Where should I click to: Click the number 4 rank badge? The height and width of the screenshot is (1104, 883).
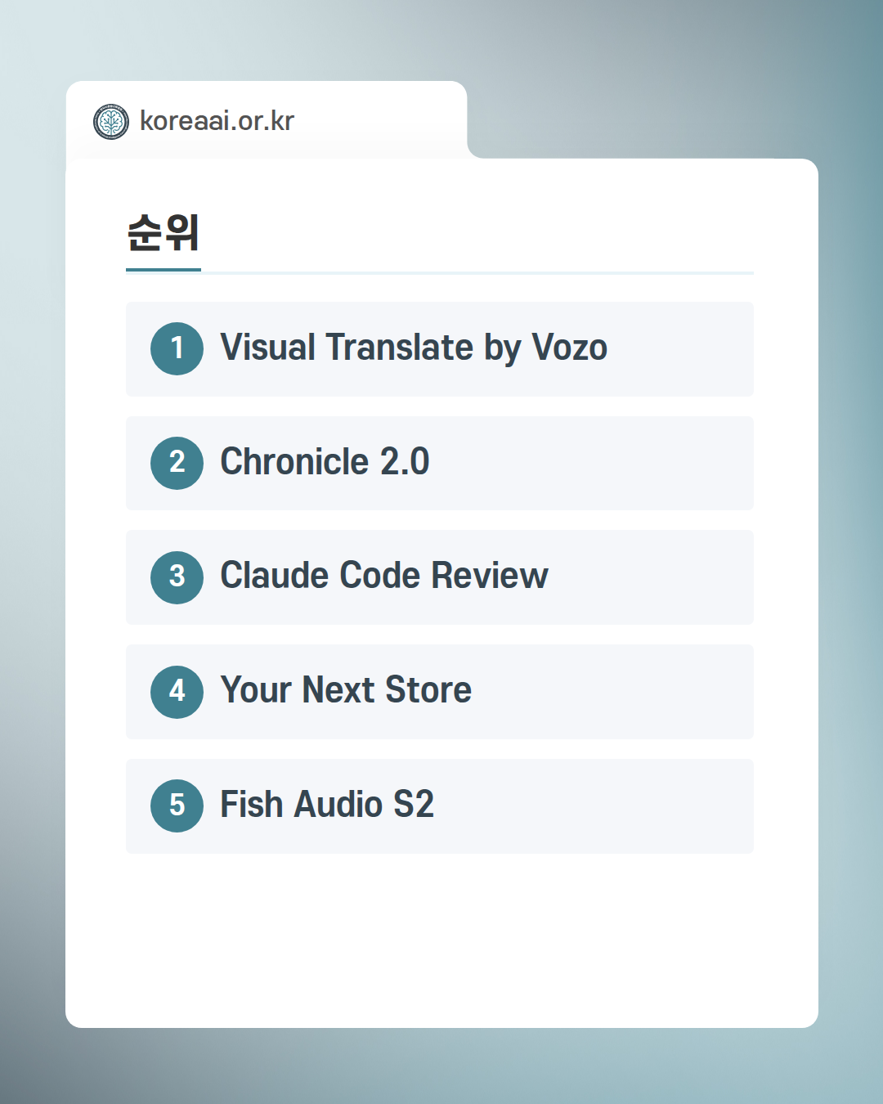(x=177, y=692)
